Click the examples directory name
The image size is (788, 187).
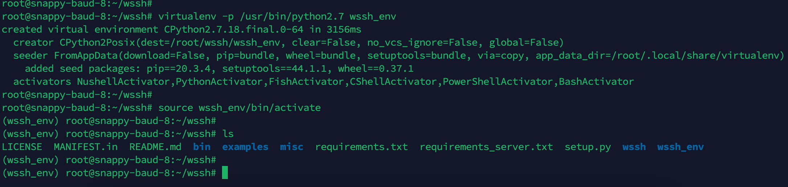[245, 147]
